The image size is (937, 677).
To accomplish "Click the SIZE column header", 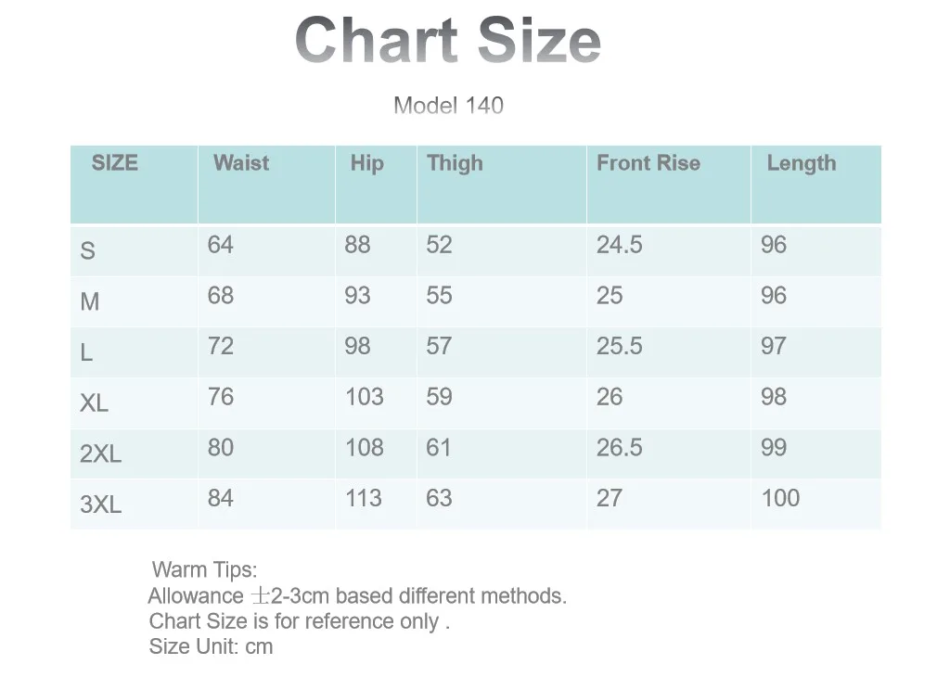I will 115,162.
